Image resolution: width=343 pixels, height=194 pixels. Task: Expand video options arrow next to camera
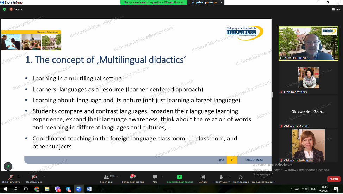tap(44, 176)
